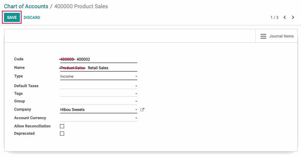The image size is (301, 157).
Task: Toggle the Allow Reconciliation checkbox
Action: tap(62, 126)
